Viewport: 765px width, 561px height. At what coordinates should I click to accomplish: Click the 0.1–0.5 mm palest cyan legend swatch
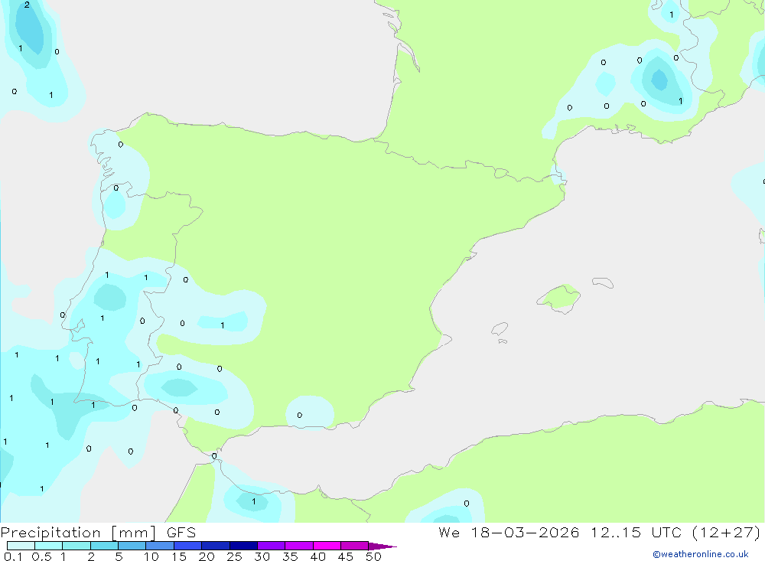(21, 546)
